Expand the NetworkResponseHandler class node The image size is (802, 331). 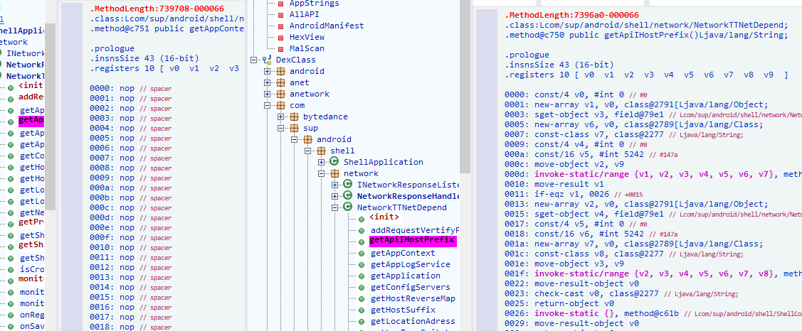[335, 196]
